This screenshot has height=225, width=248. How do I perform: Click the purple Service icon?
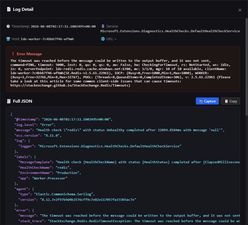(103, 26)
